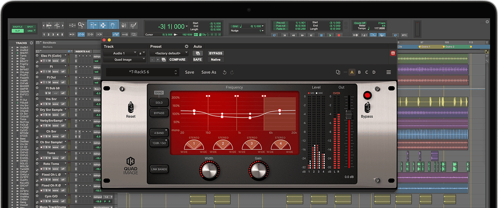498x208 pixels.
Task: Switch to preset slot B
Action: pyautogui.click(x=359, y=72)
